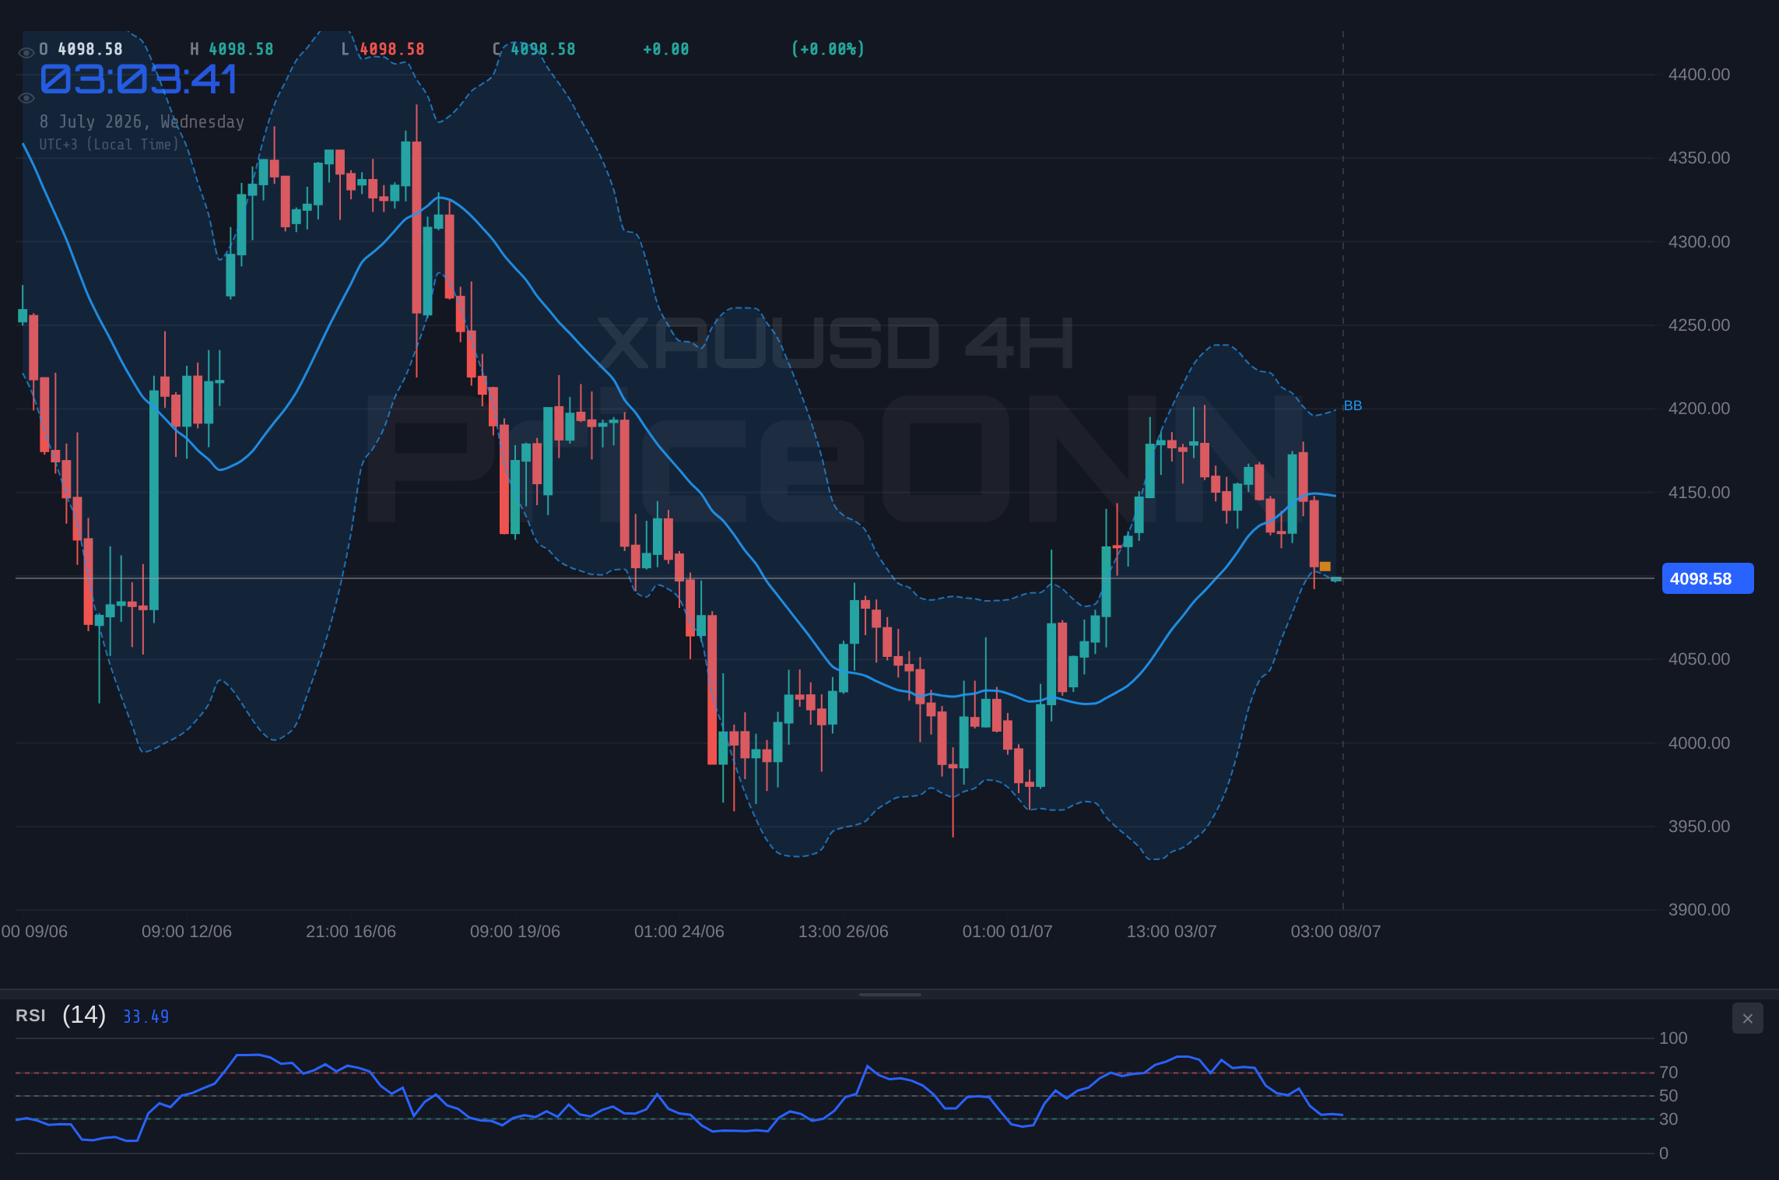Image resolution: width=1779 pixels, height=1180 pixels.
Task: Click the UTC+3 (Local Time) timezone label
Action: pos(109,145)
